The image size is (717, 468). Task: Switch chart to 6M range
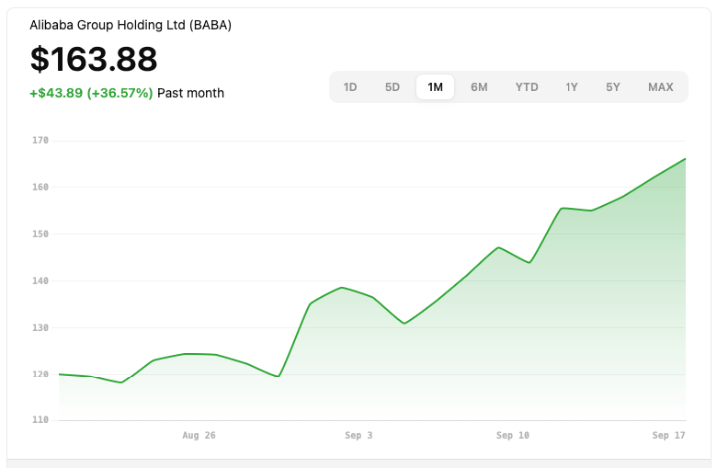click(x=479, y=87)
